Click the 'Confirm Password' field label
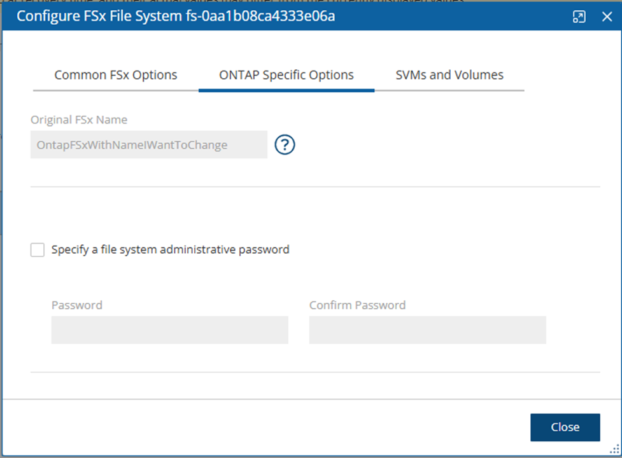The image size is (622, 458). tap(357, 305)
